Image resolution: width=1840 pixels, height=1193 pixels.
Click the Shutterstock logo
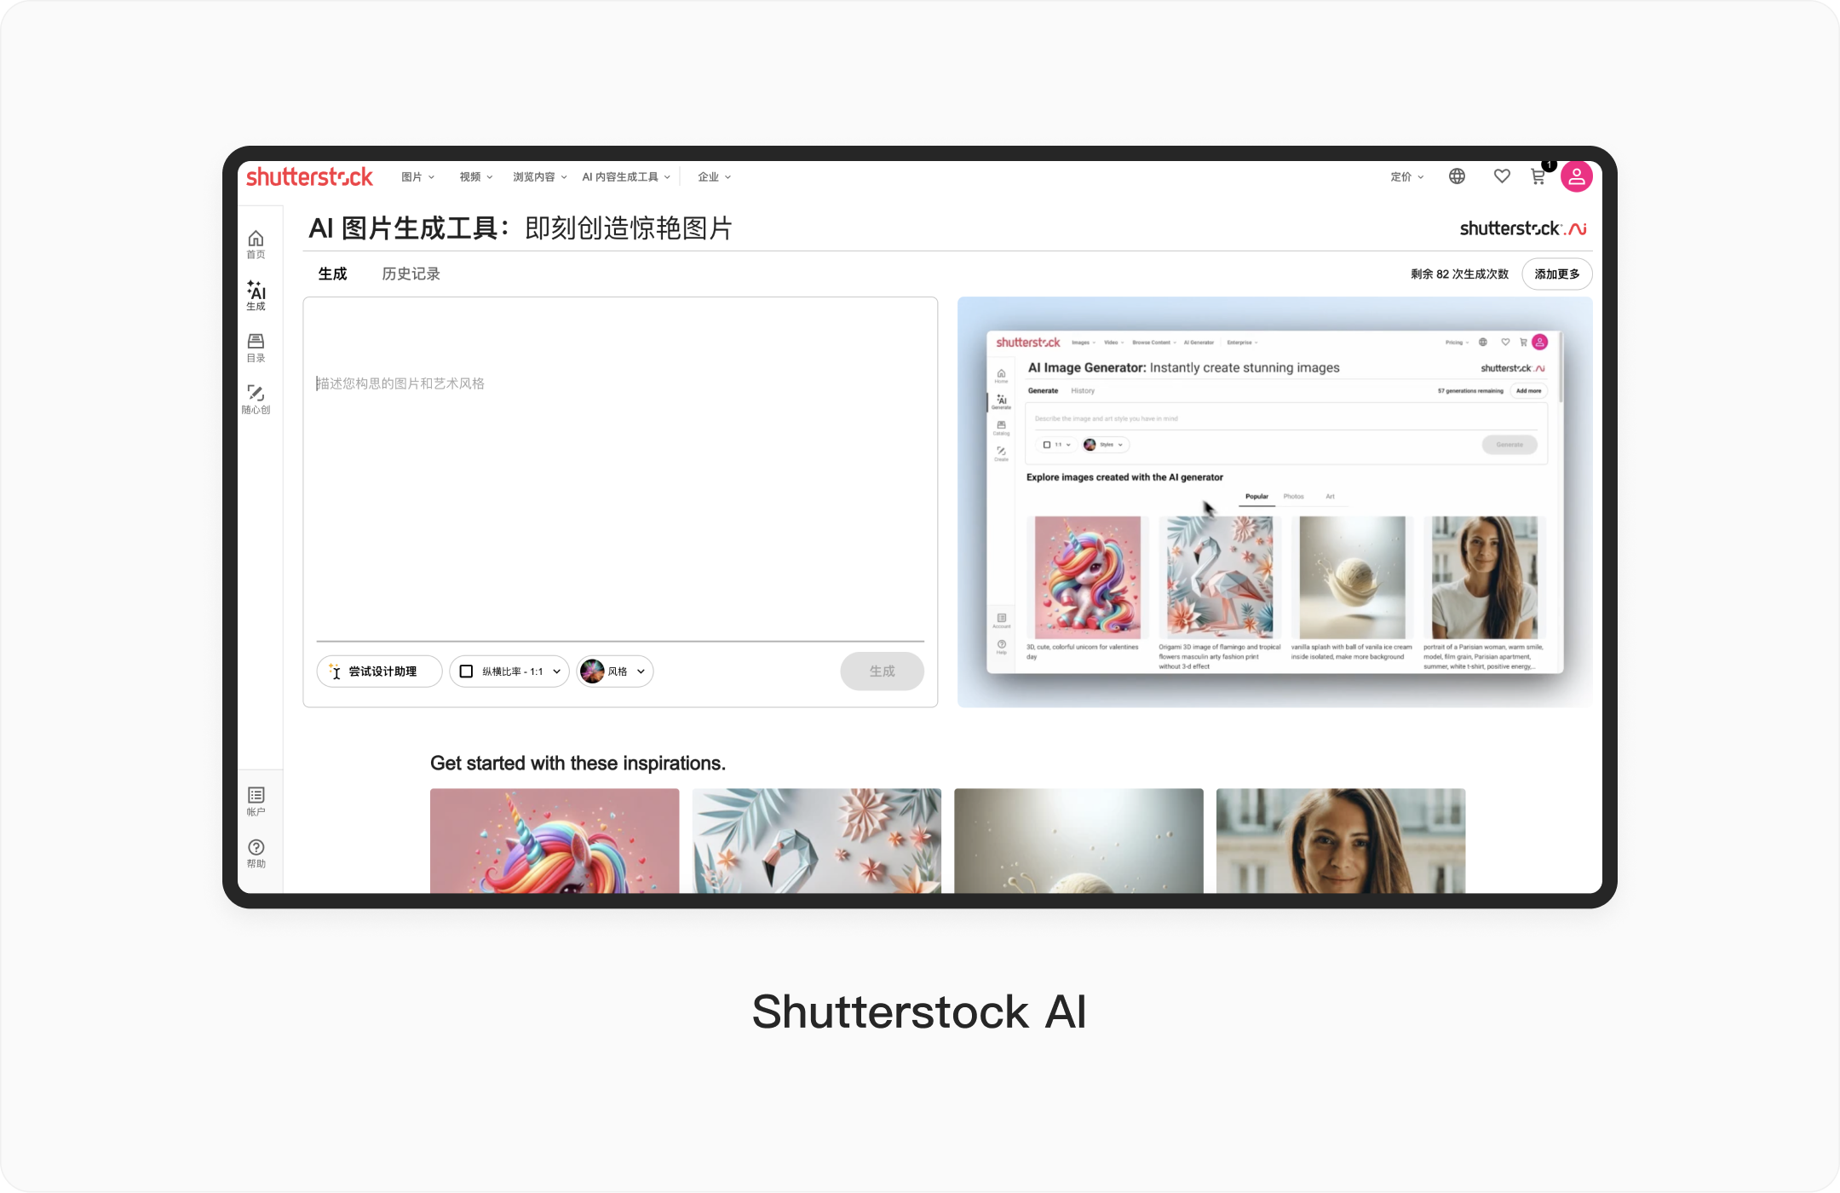pos(309,177)
